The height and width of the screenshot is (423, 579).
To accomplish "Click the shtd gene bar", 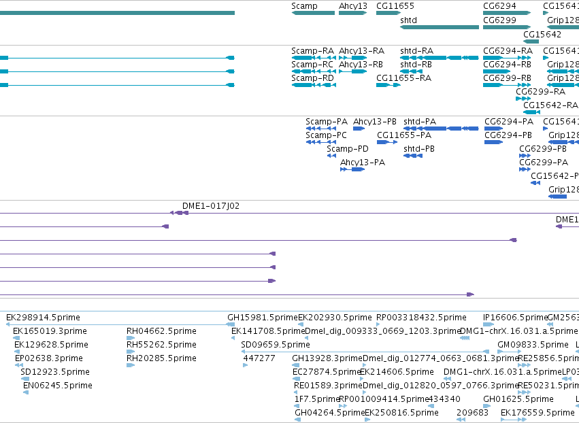I will pos(440,27).
